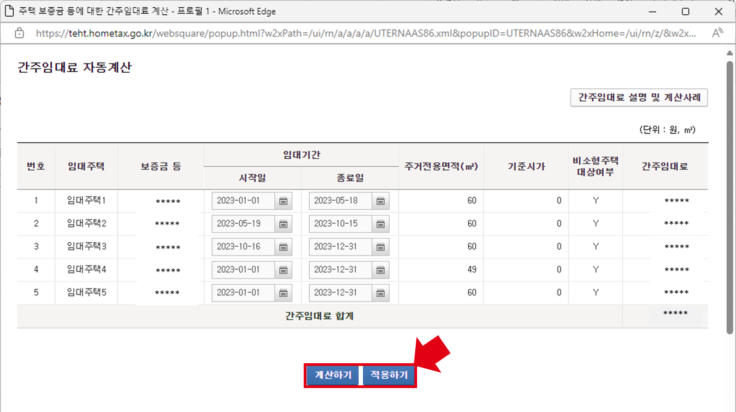Open calendar for 임대주택5 start date
This screenshot has width=736, height=412.
click(283, 293)
